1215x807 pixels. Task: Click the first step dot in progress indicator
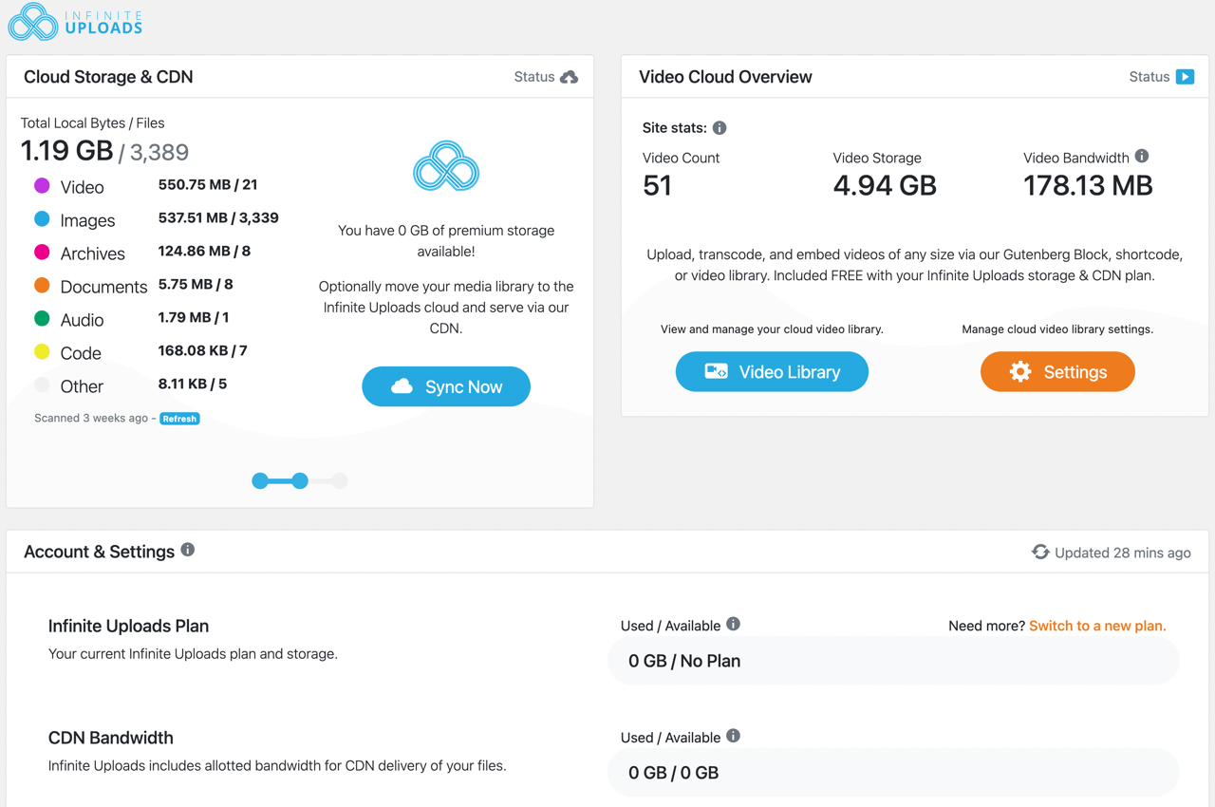tap(260, 480)
